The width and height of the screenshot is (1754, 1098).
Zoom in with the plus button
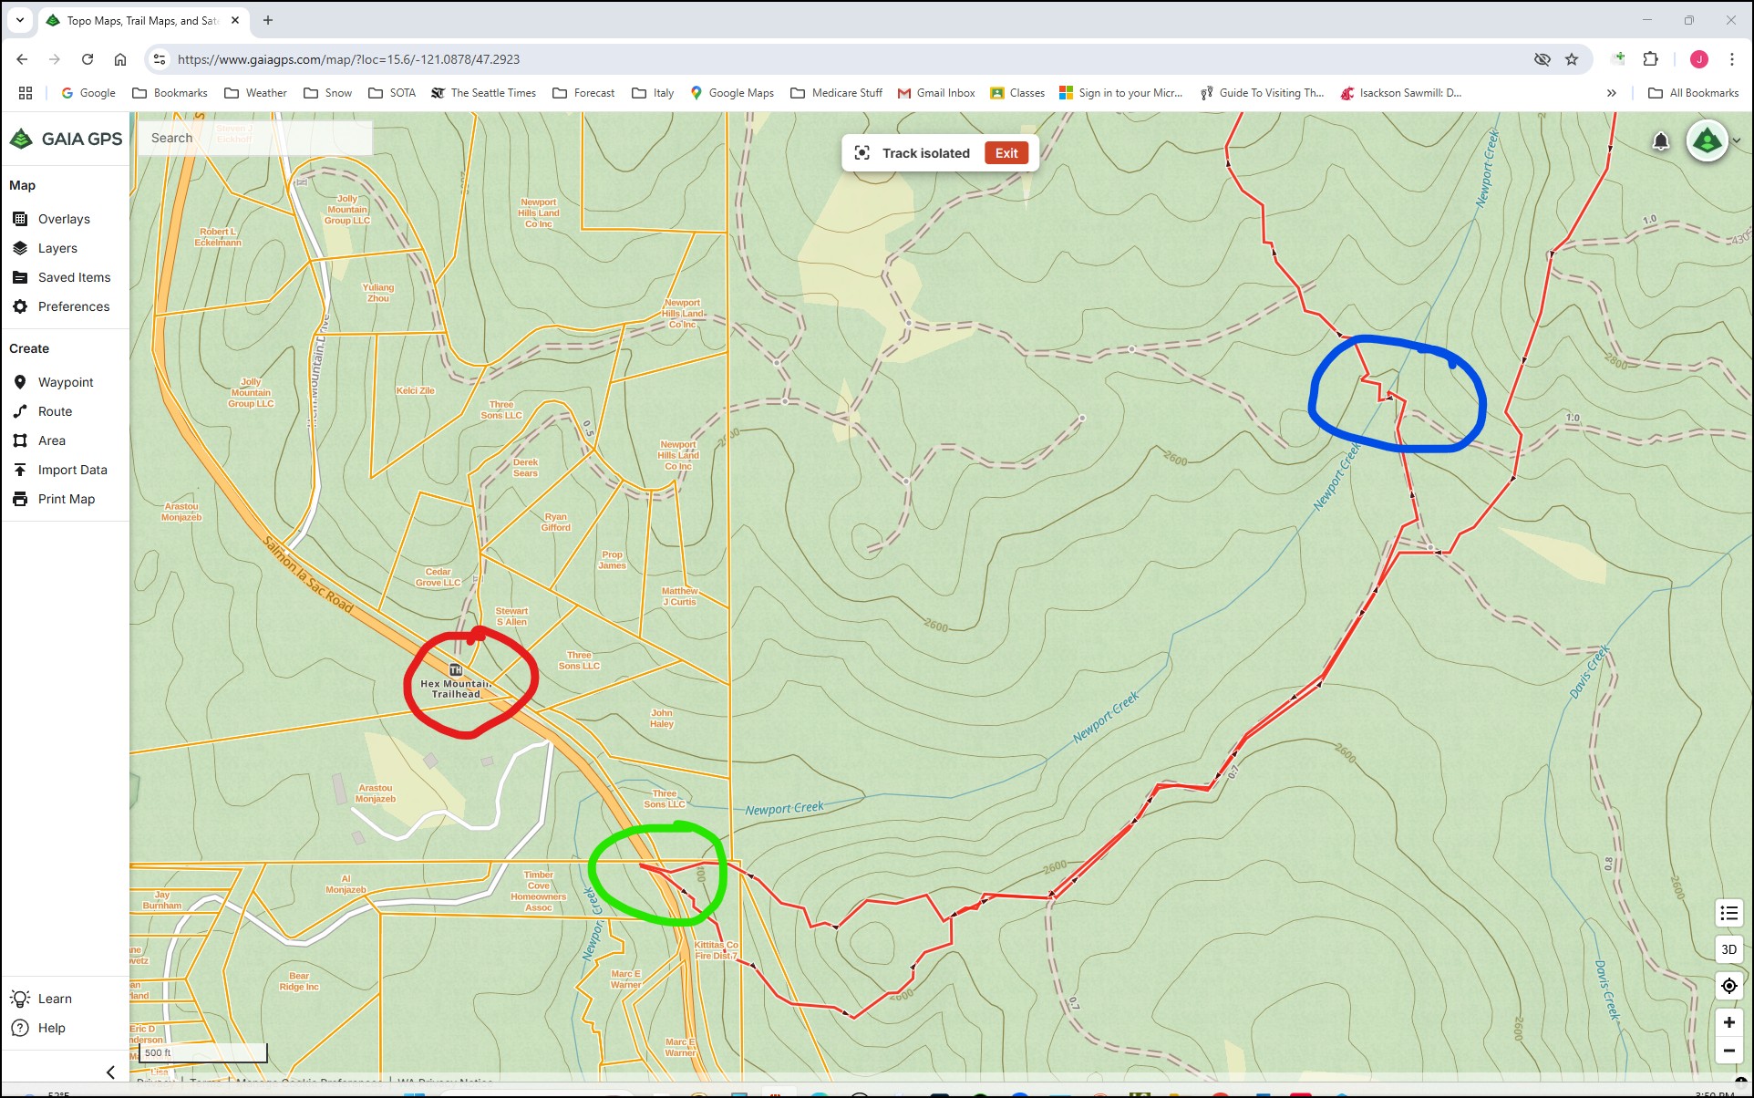click(x=1728, y=1022)
